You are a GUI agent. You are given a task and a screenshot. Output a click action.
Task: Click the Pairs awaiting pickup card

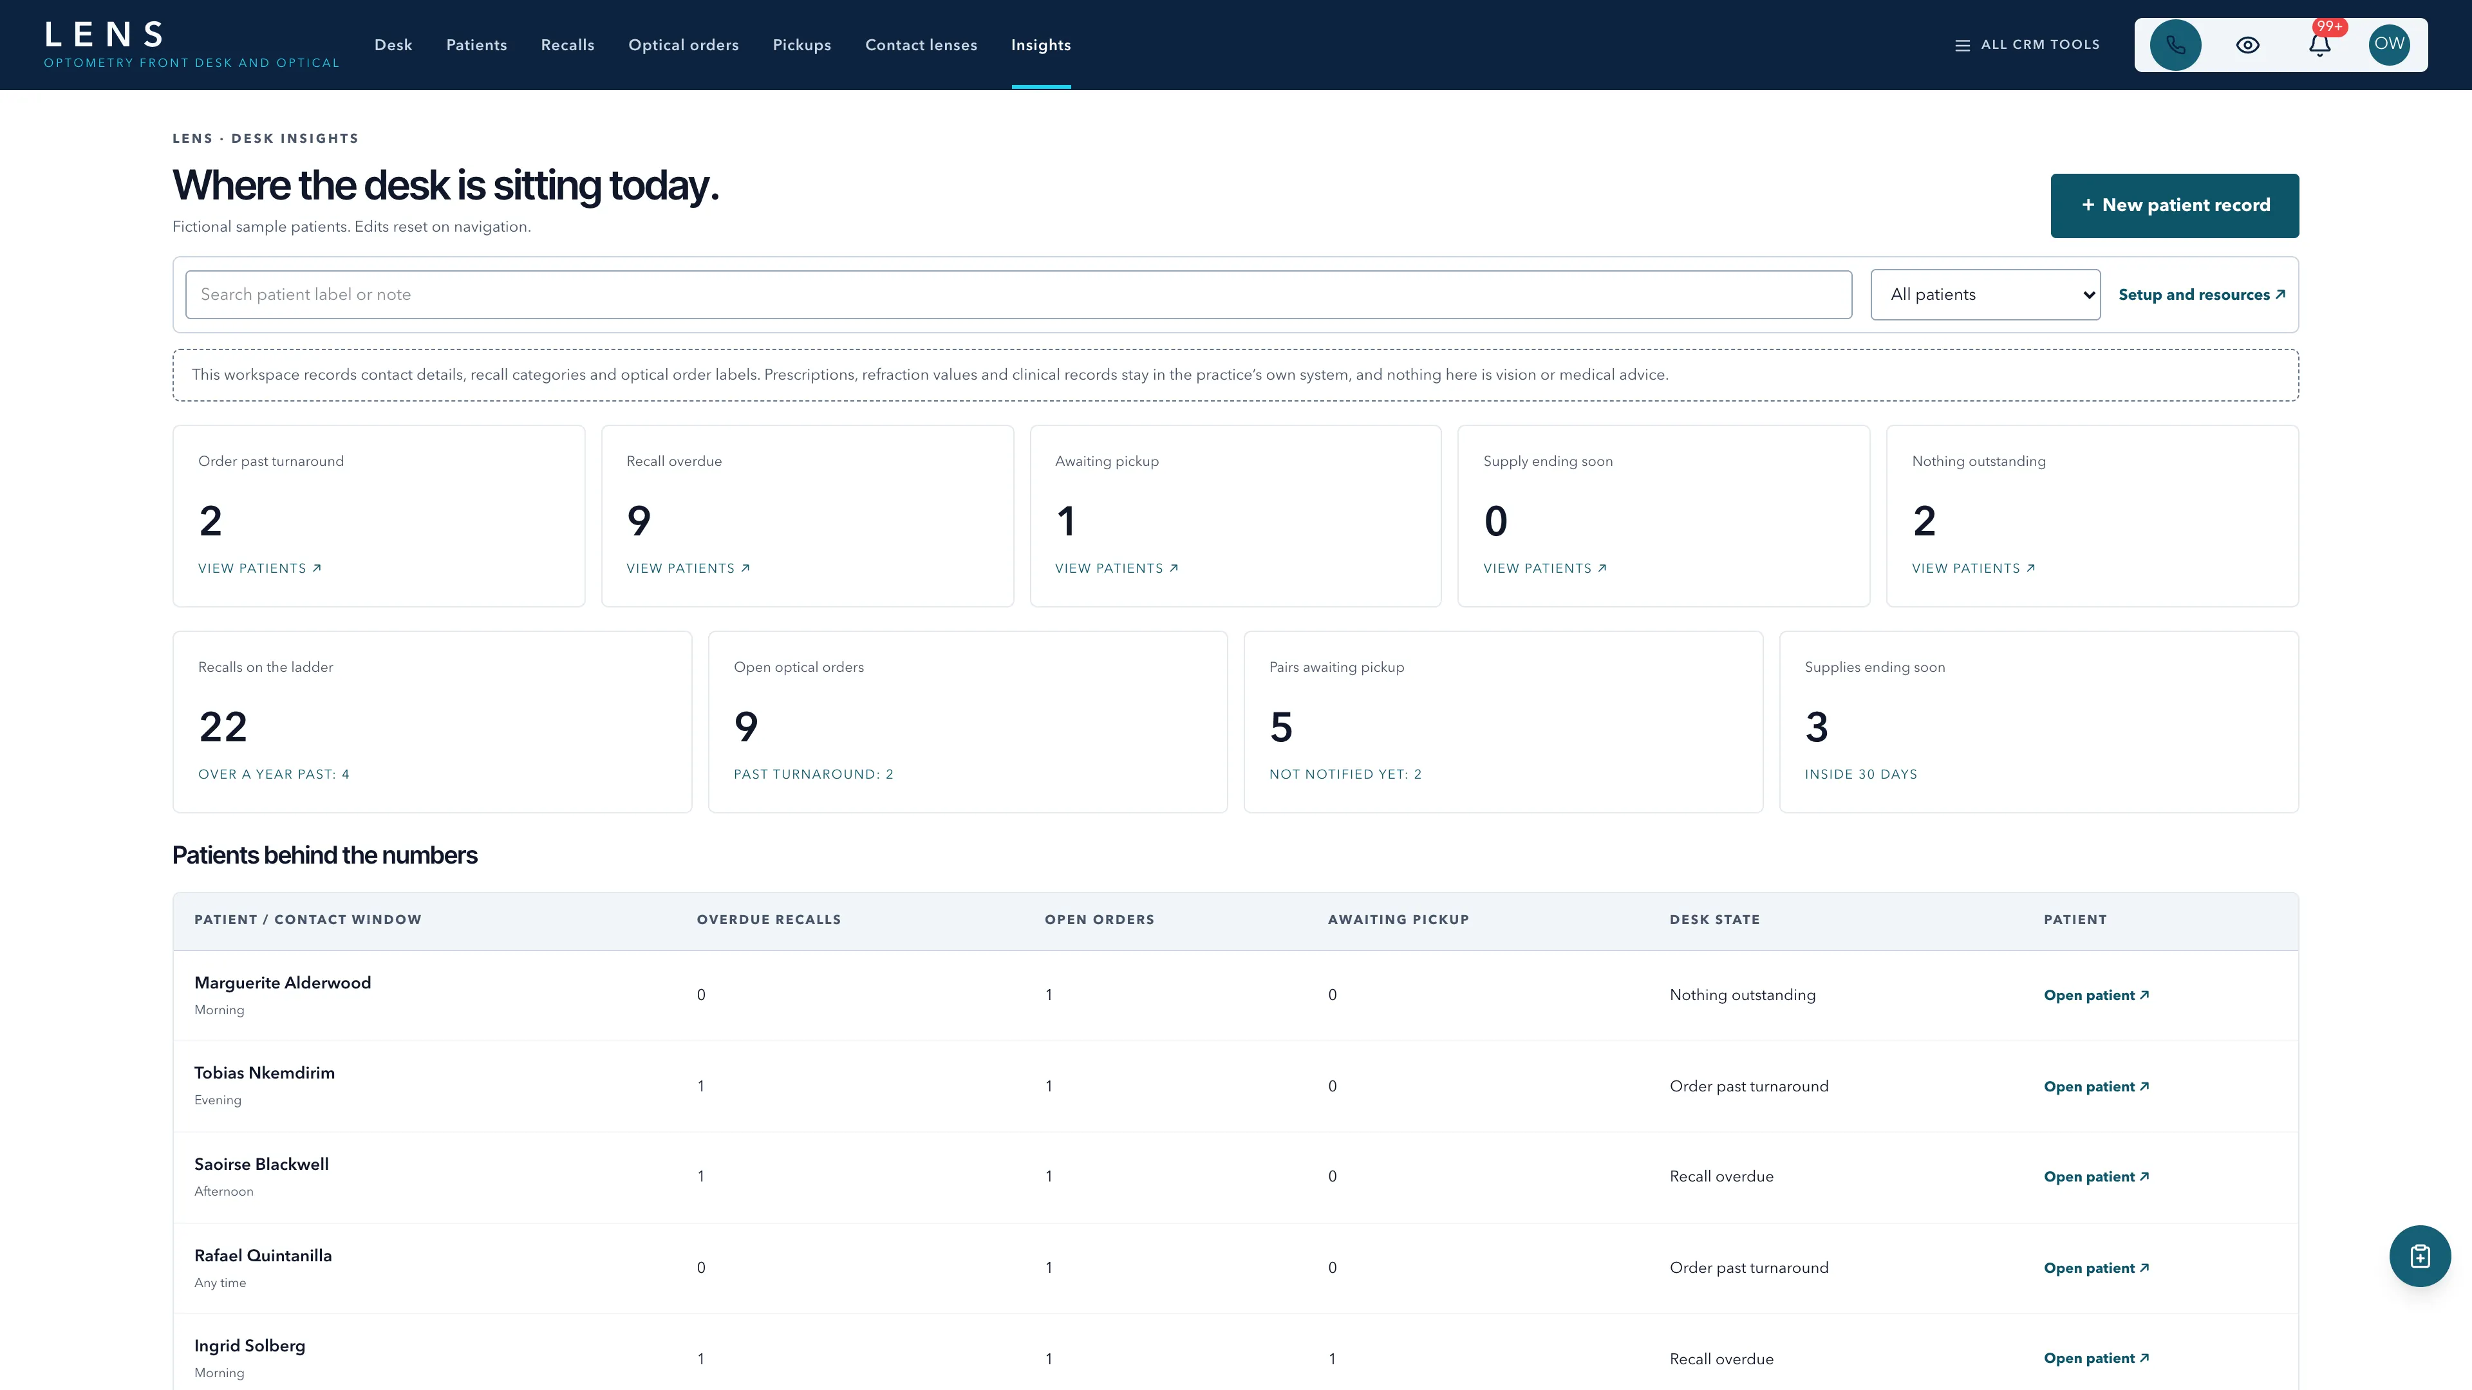click(x=1503, y=721)
